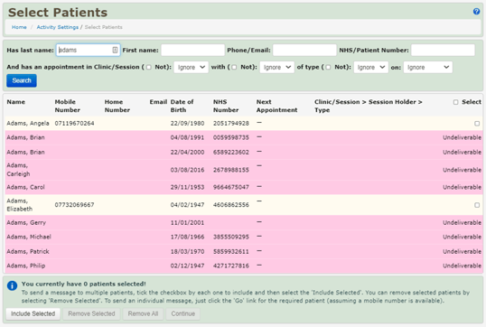The height and width of the screenshot is (327, 486).
Task: Select the checkbox for Adams, Elizabeth
Action: [x=477, y=205]
